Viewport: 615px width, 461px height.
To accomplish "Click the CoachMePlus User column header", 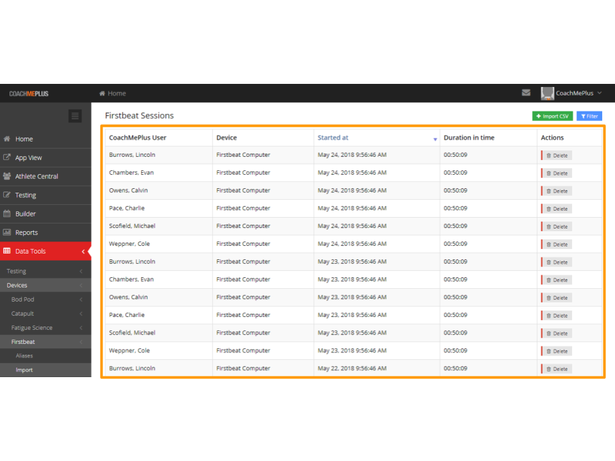I will point(138,138).
